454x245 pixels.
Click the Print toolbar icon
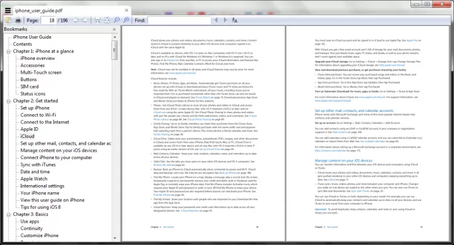tap(18, 20)
